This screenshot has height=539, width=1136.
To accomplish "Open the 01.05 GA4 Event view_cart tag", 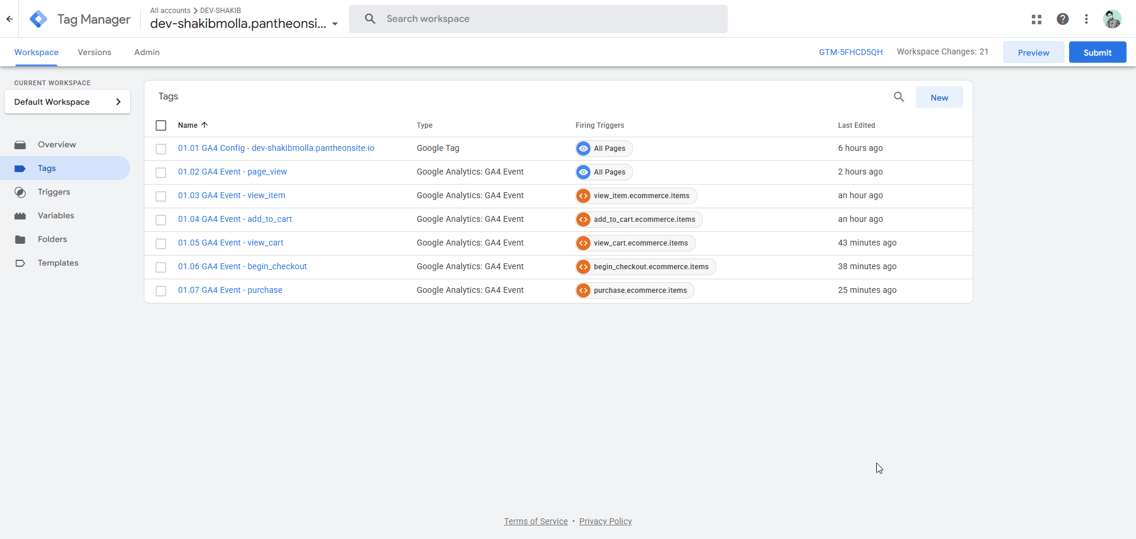I will (231, 243).
